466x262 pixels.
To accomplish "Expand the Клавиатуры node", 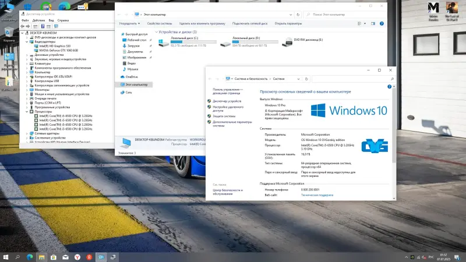I will tap(27, 63).
